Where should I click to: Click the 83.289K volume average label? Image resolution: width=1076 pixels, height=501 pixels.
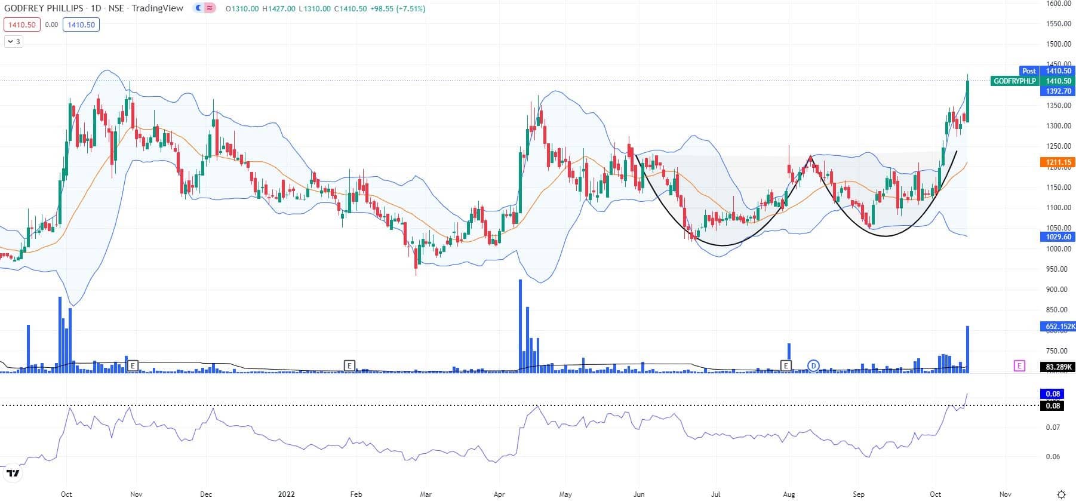pyautogui.click(x=1057, y=367)
